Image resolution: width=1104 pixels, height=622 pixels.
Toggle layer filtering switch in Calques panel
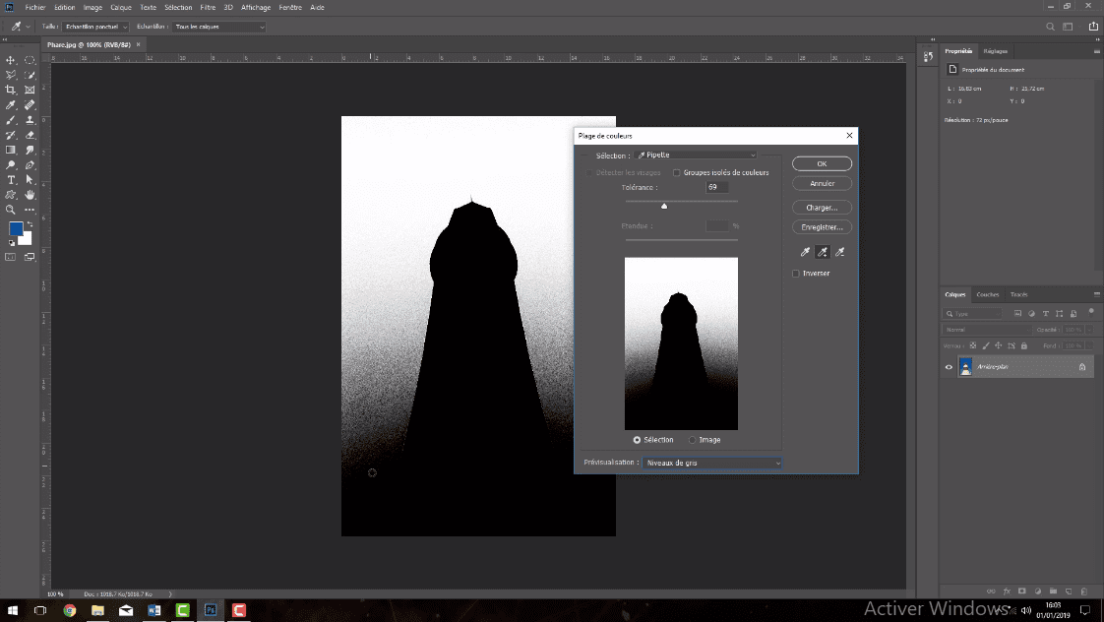1091,311
